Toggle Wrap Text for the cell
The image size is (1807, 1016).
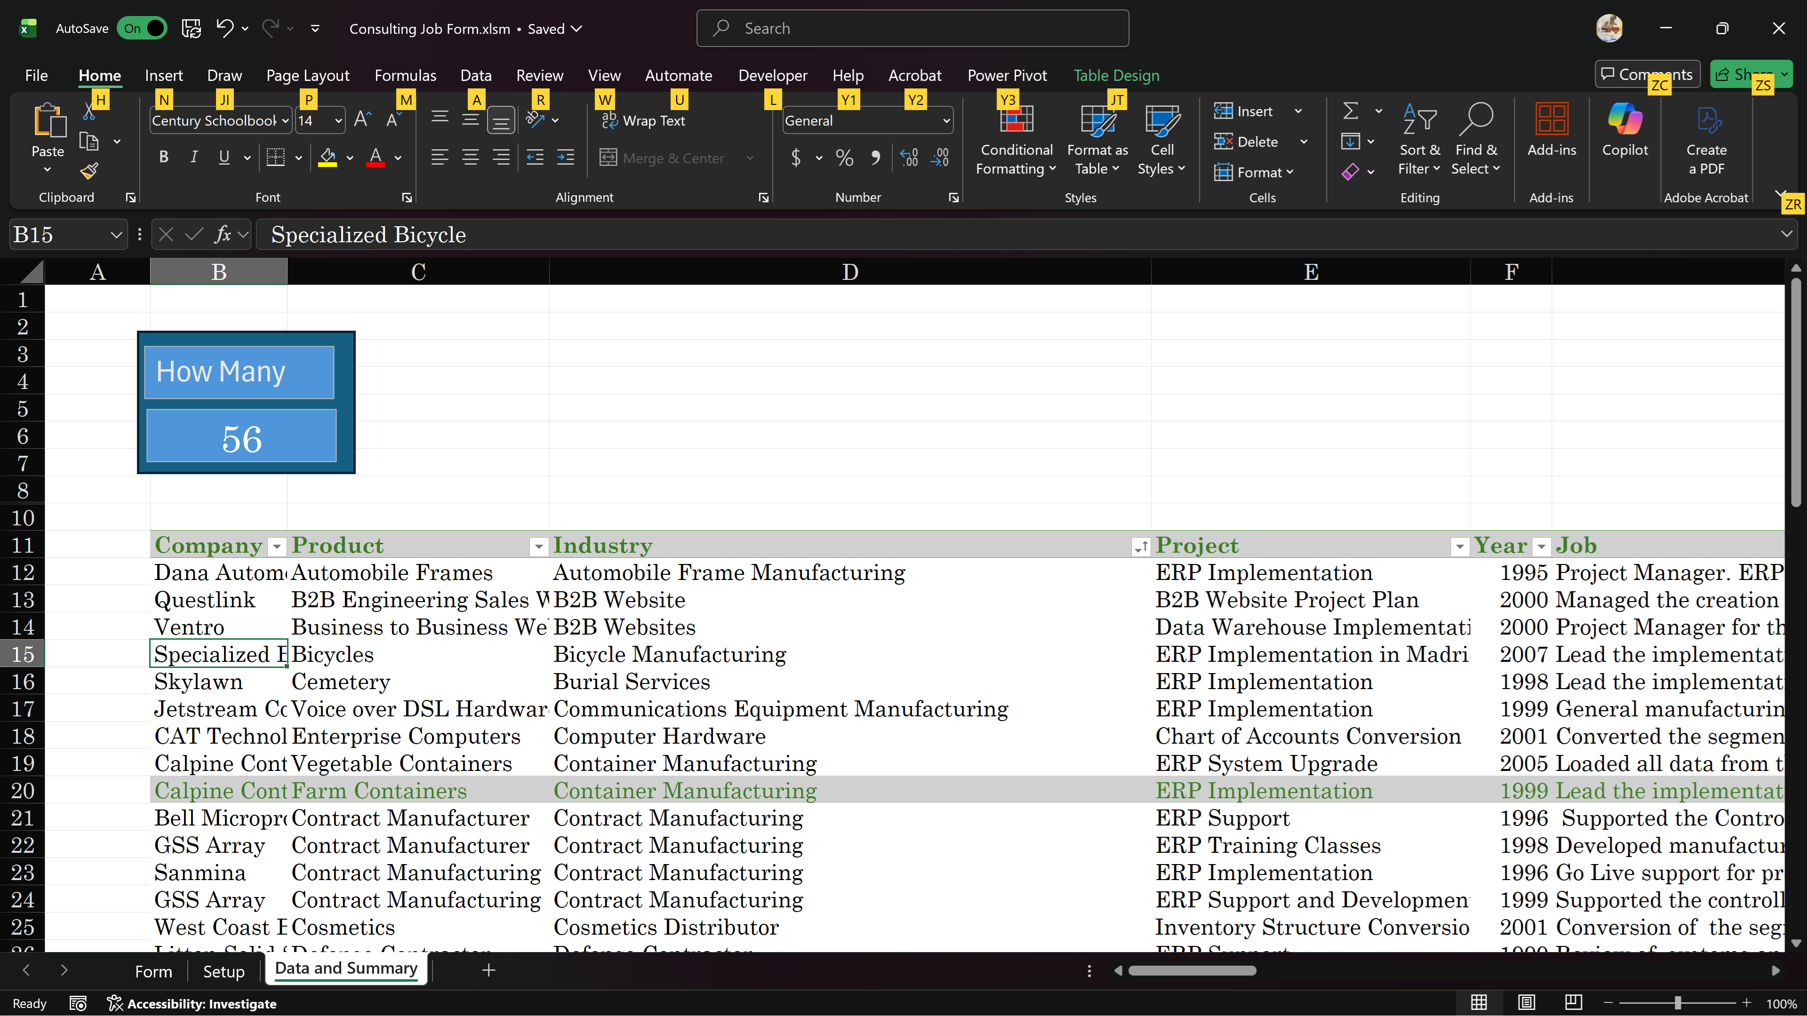[x=644, y=120]
